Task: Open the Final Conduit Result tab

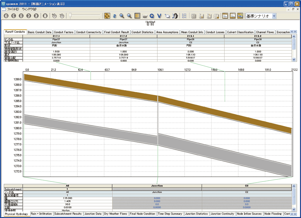Action: click(x=117, y=32)
